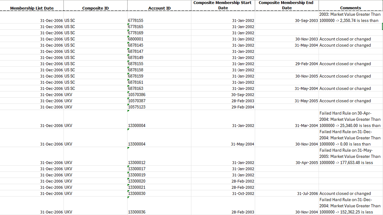Click the green error indicator on cell 6800001

pos(129,37)
